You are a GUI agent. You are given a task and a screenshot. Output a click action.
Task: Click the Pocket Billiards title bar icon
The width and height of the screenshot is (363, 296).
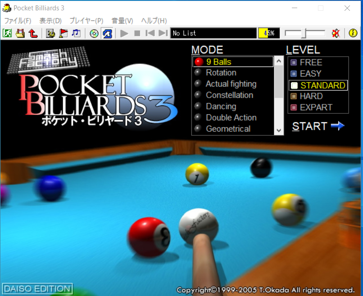(6, 8)
